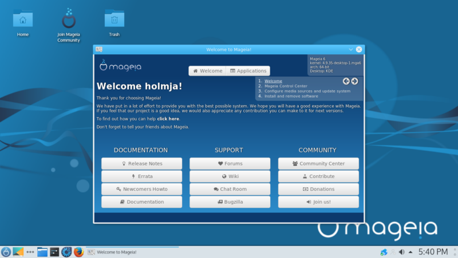Open the Contribute button
The height and width of the screenshot is (258, 458).
pyautogui.click(x=318, y=176)
